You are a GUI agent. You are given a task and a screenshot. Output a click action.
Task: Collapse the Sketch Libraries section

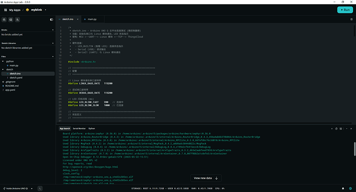click(x=53, y=43)
